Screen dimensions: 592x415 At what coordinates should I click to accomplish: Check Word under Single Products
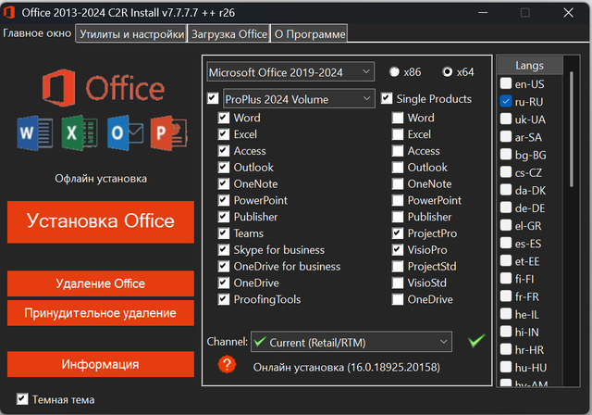[x=398, y=118]
